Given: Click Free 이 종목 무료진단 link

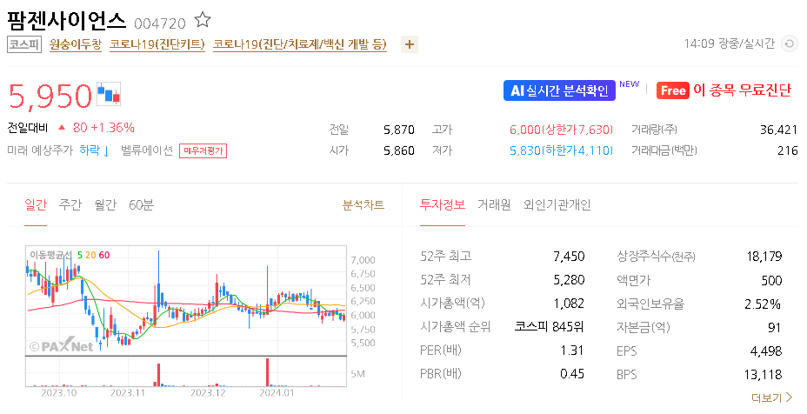Looking at the screenshot, I should tap(724, 90).
